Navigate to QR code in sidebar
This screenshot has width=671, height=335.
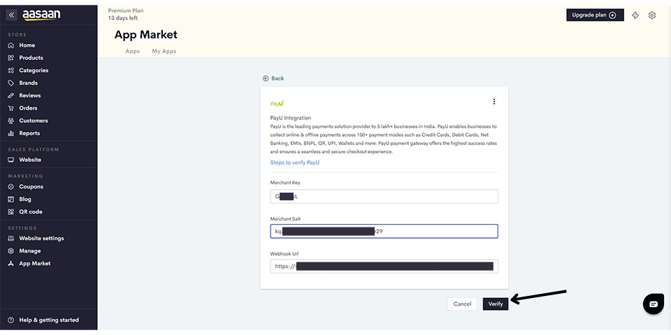point(30,212)
